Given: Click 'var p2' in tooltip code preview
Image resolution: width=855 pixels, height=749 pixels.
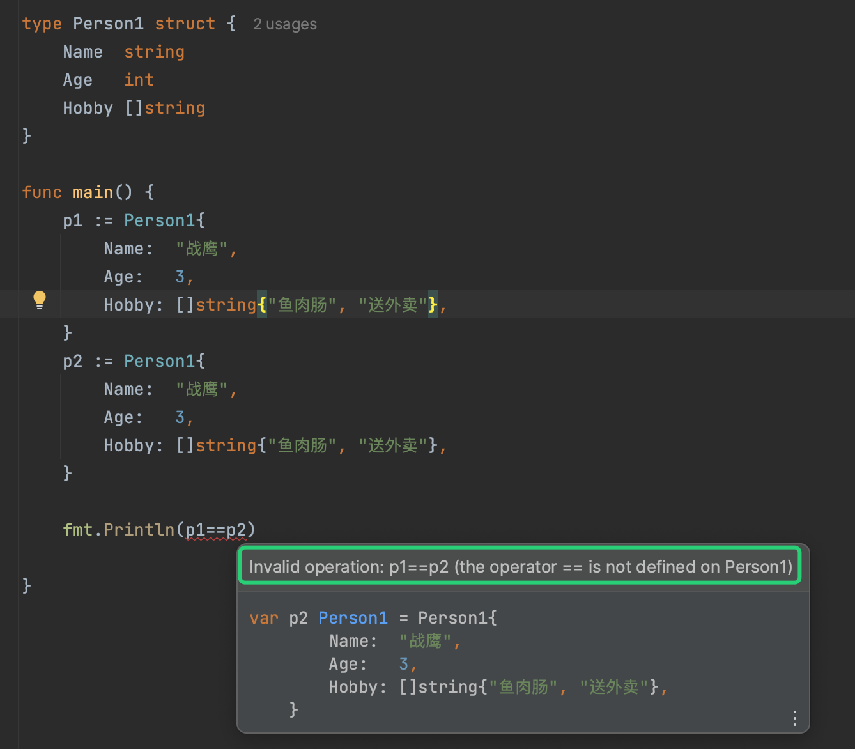Looking at the screenshot, I should tap(279, 618).
